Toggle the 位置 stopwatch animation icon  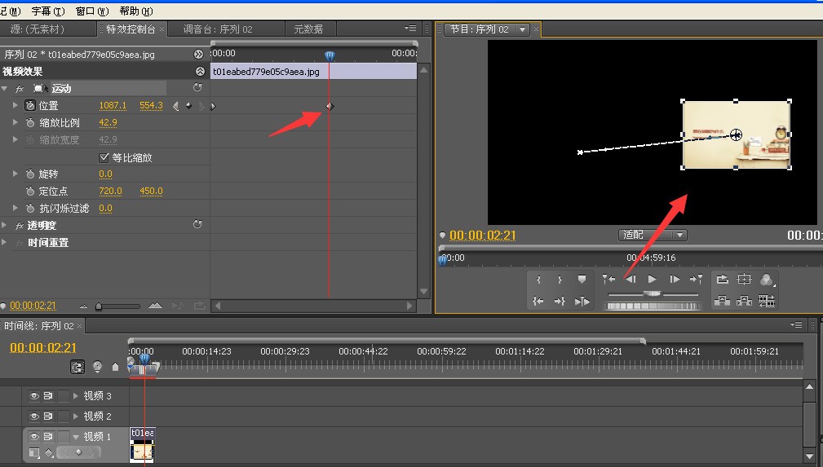point(30,105)
